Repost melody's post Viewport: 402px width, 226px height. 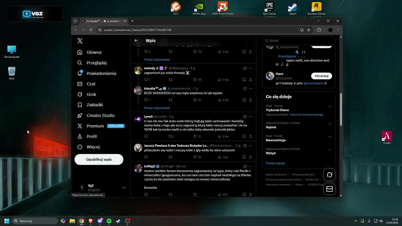pos(171,80)
